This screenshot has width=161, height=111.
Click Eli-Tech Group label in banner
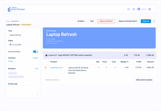coord(51,31)
